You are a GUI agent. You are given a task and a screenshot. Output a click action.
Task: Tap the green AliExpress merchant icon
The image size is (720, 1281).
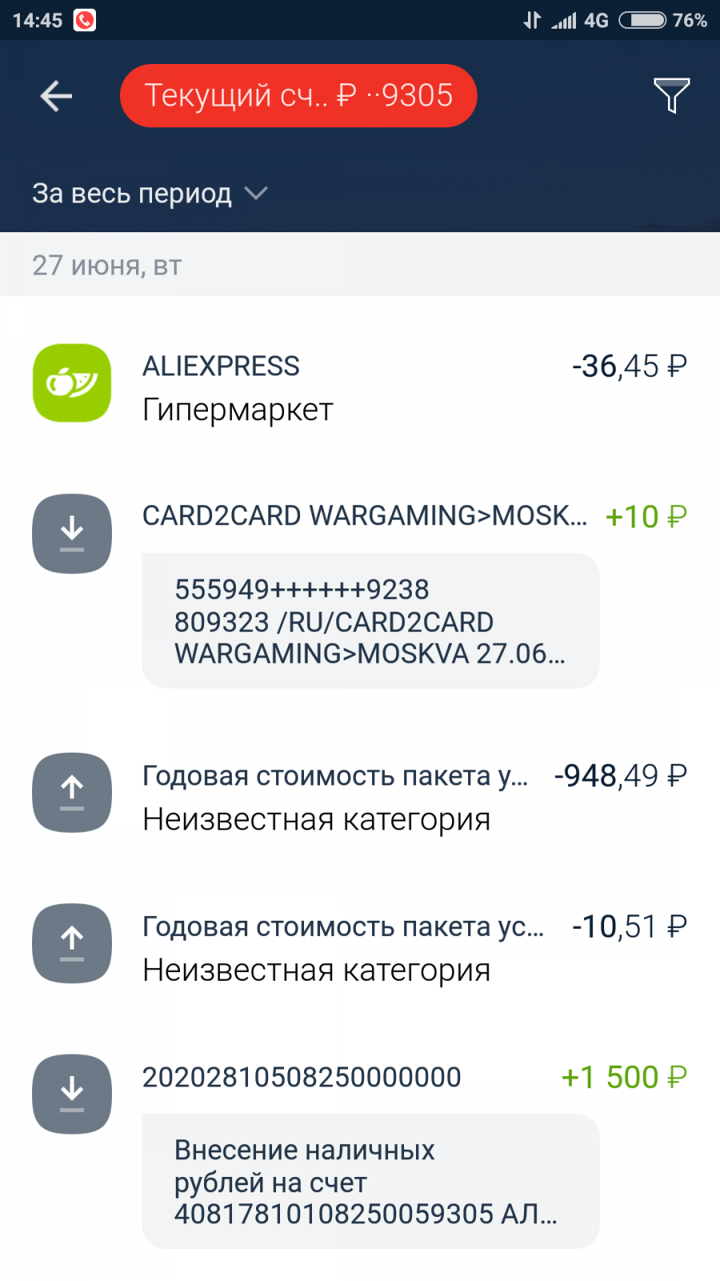click(x=72, y=383)
